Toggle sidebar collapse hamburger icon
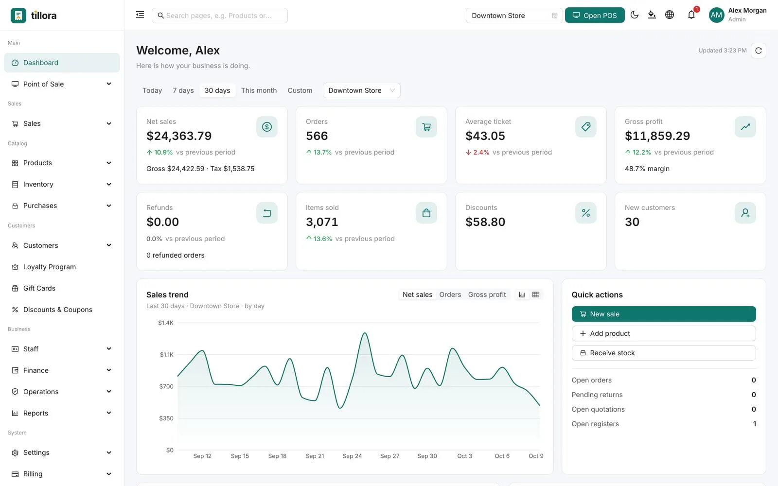This screenshot has width=778, height=486. [140, 15]
